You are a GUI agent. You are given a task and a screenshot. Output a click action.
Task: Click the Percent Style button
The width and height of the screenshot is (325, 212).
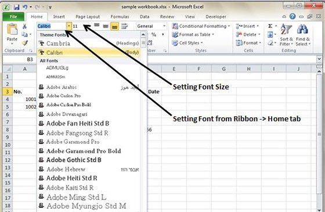coord(154,34)
